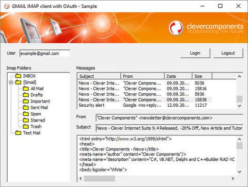Open the INBOX folder icon
Screen dimensions: 248x187
click(x=18, y=76)
